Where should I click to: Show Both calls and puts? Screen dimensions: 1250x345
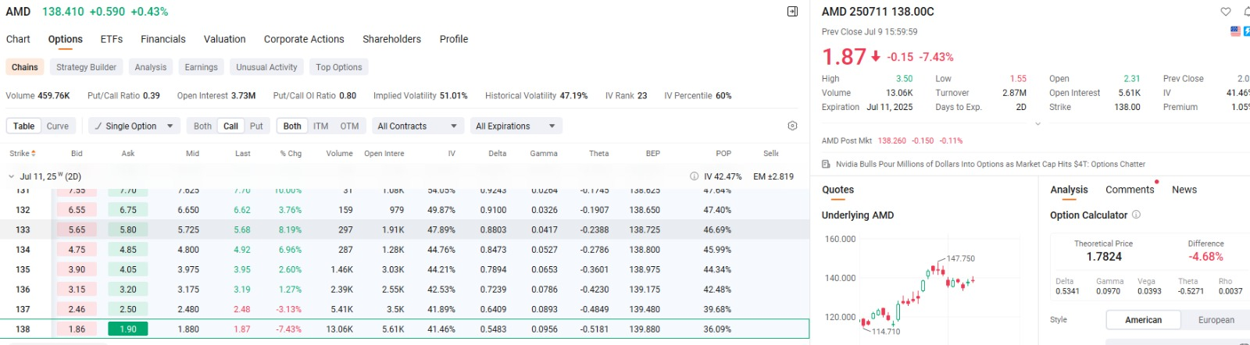[x=202, y=126]
